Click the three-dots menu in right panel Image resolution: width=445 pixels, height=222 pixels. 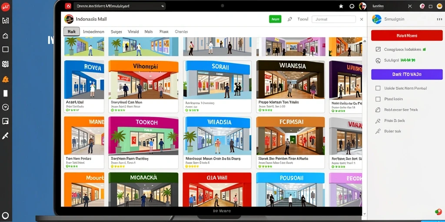pyautogui.click(x=439, y=19)
